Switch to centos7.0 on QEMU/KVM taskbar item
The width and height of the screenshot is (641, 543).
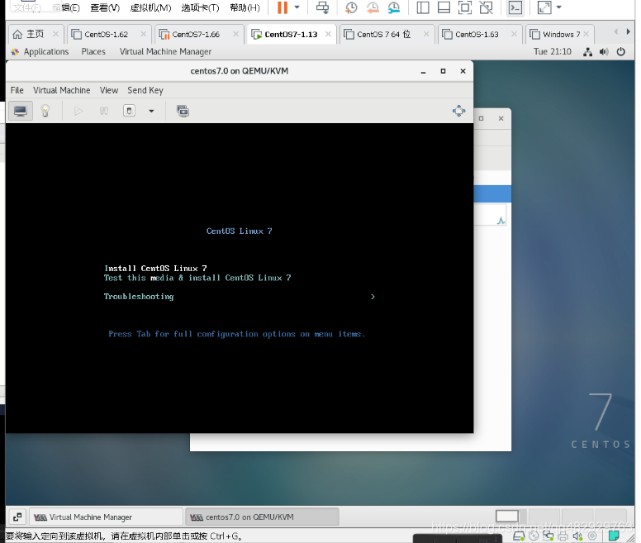click(x=262, y=517)
